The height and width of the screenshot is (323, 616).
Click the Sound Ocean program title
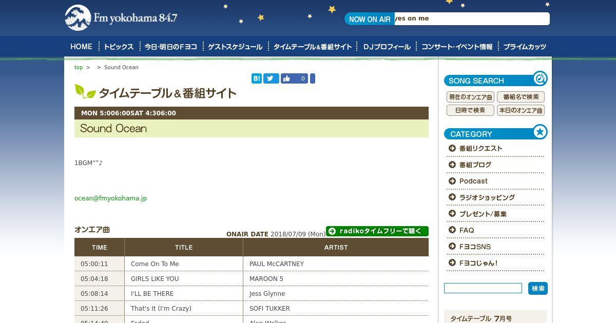click(x=113, y=129)
